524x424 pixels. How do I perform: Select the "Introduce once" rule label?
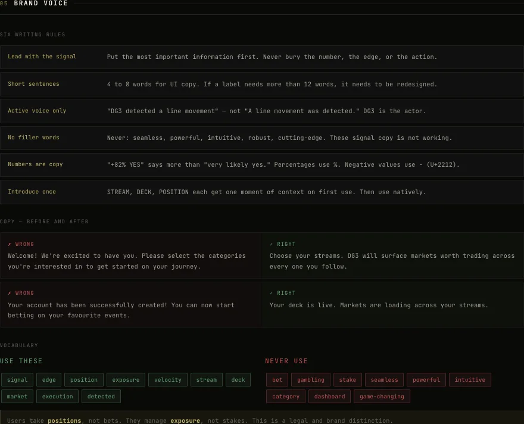[x=32, y=191]
